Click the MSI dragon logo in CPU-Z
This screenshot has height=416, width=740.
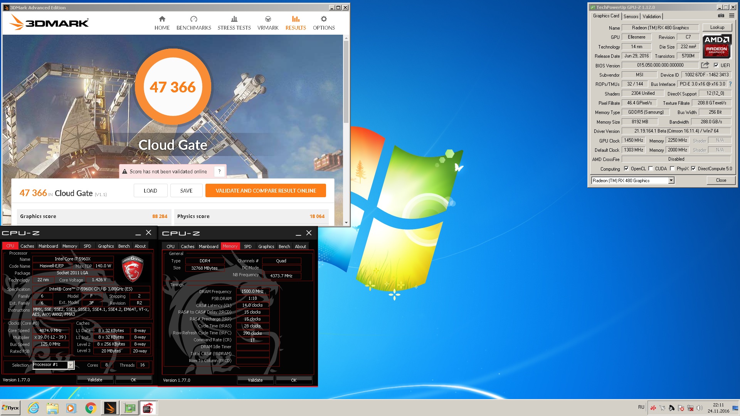[x=132, y=268]
